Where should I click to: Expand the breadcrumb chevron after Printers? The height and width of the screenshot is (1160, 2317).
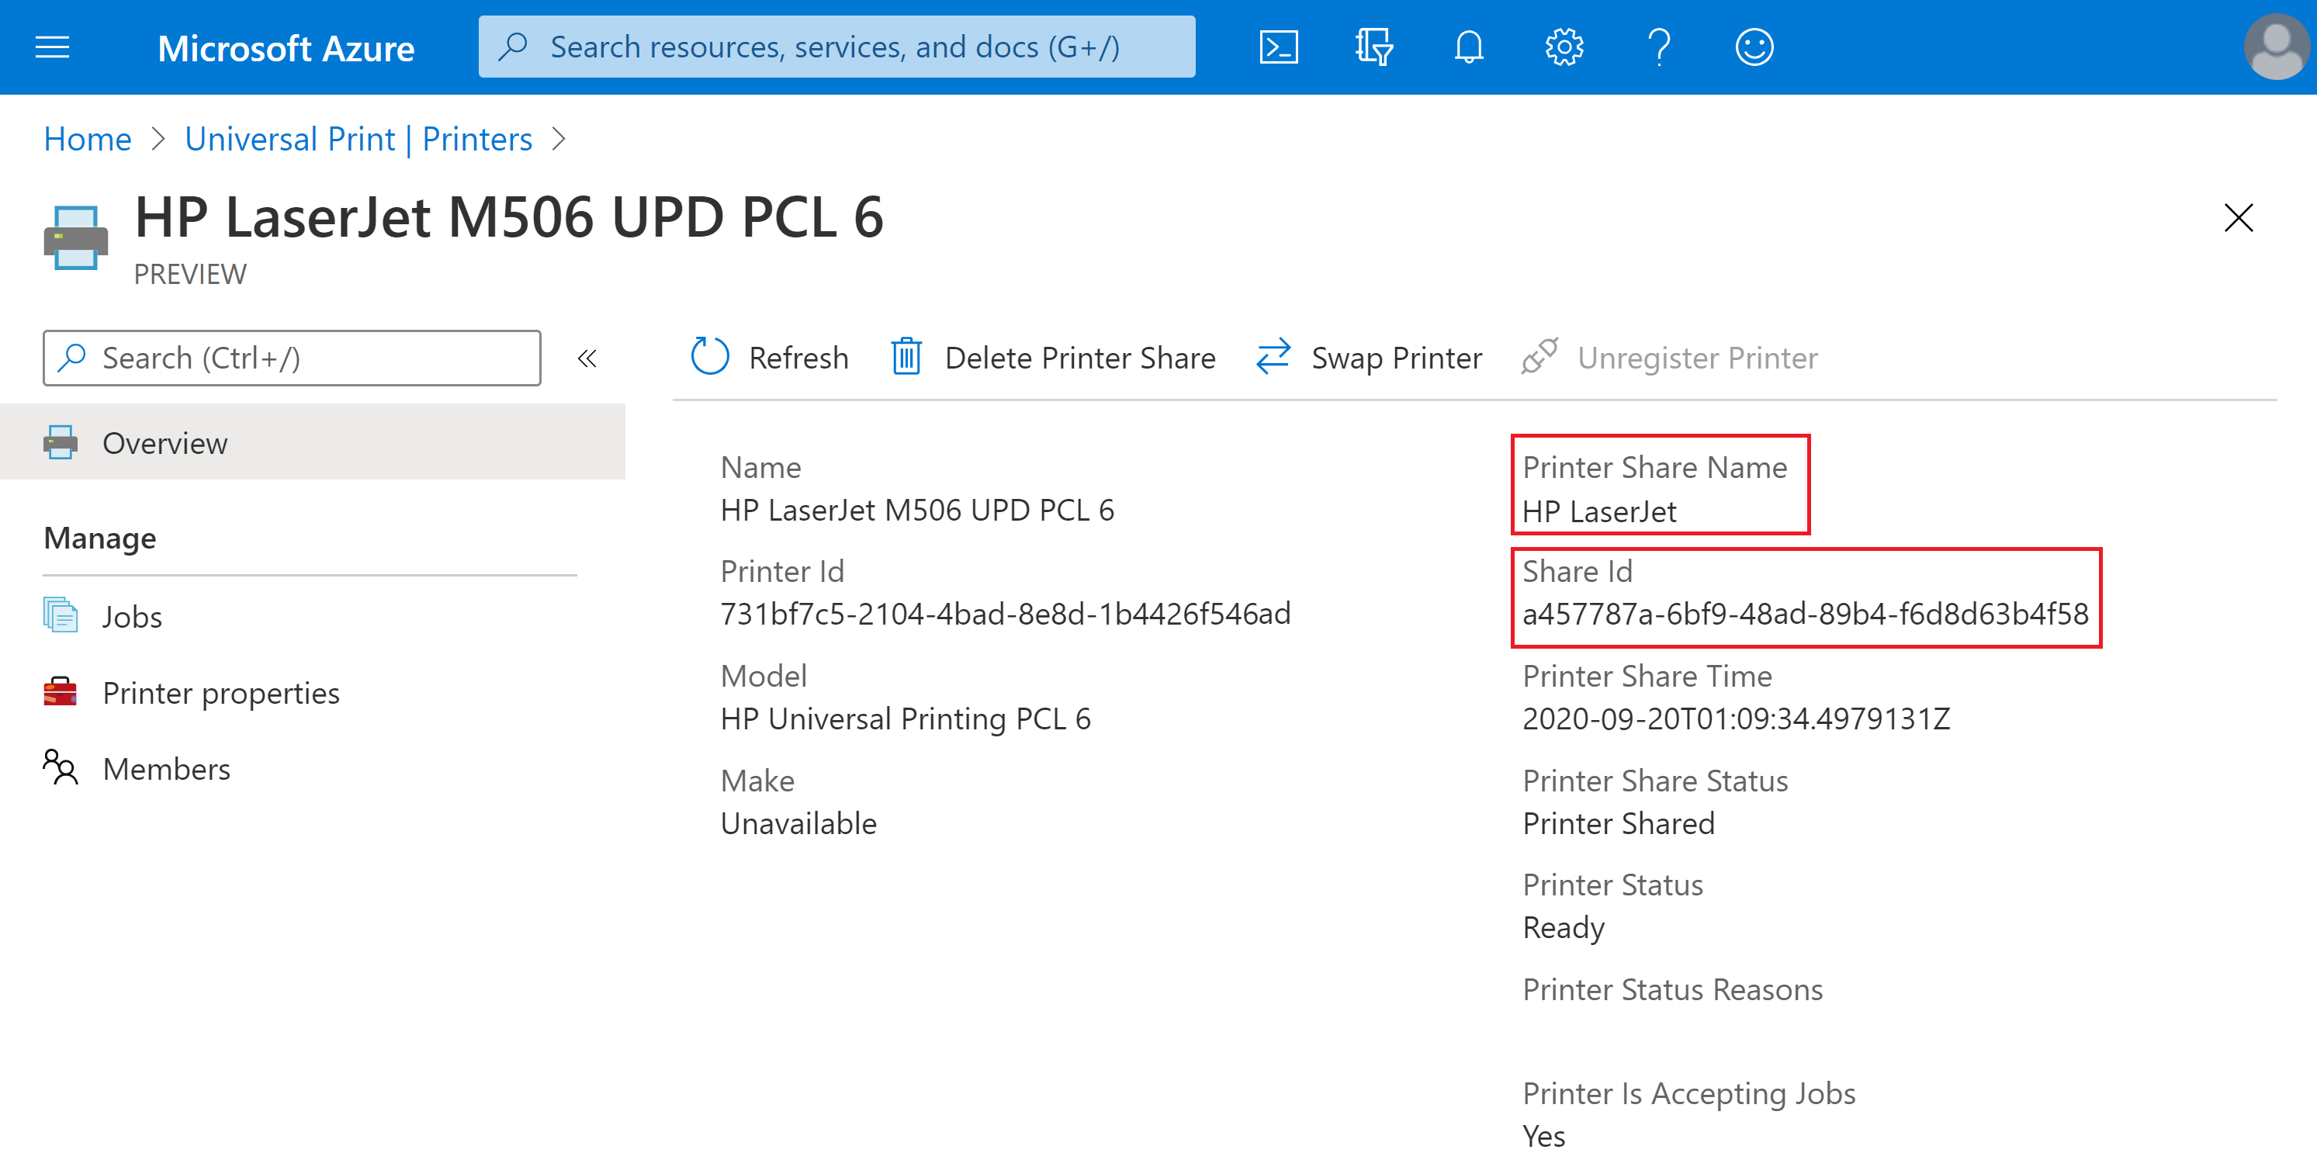coord(559,138)
